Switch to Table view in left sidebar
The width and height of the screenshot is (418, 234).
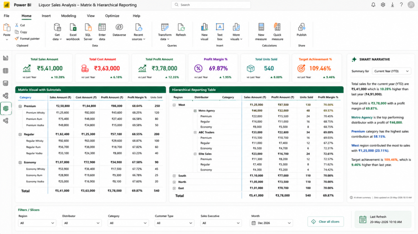(6, 71)
